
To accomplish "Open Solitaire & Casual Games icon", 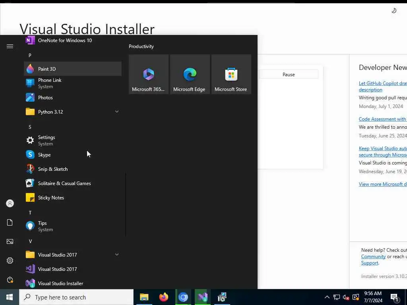I will click(30, 183).
